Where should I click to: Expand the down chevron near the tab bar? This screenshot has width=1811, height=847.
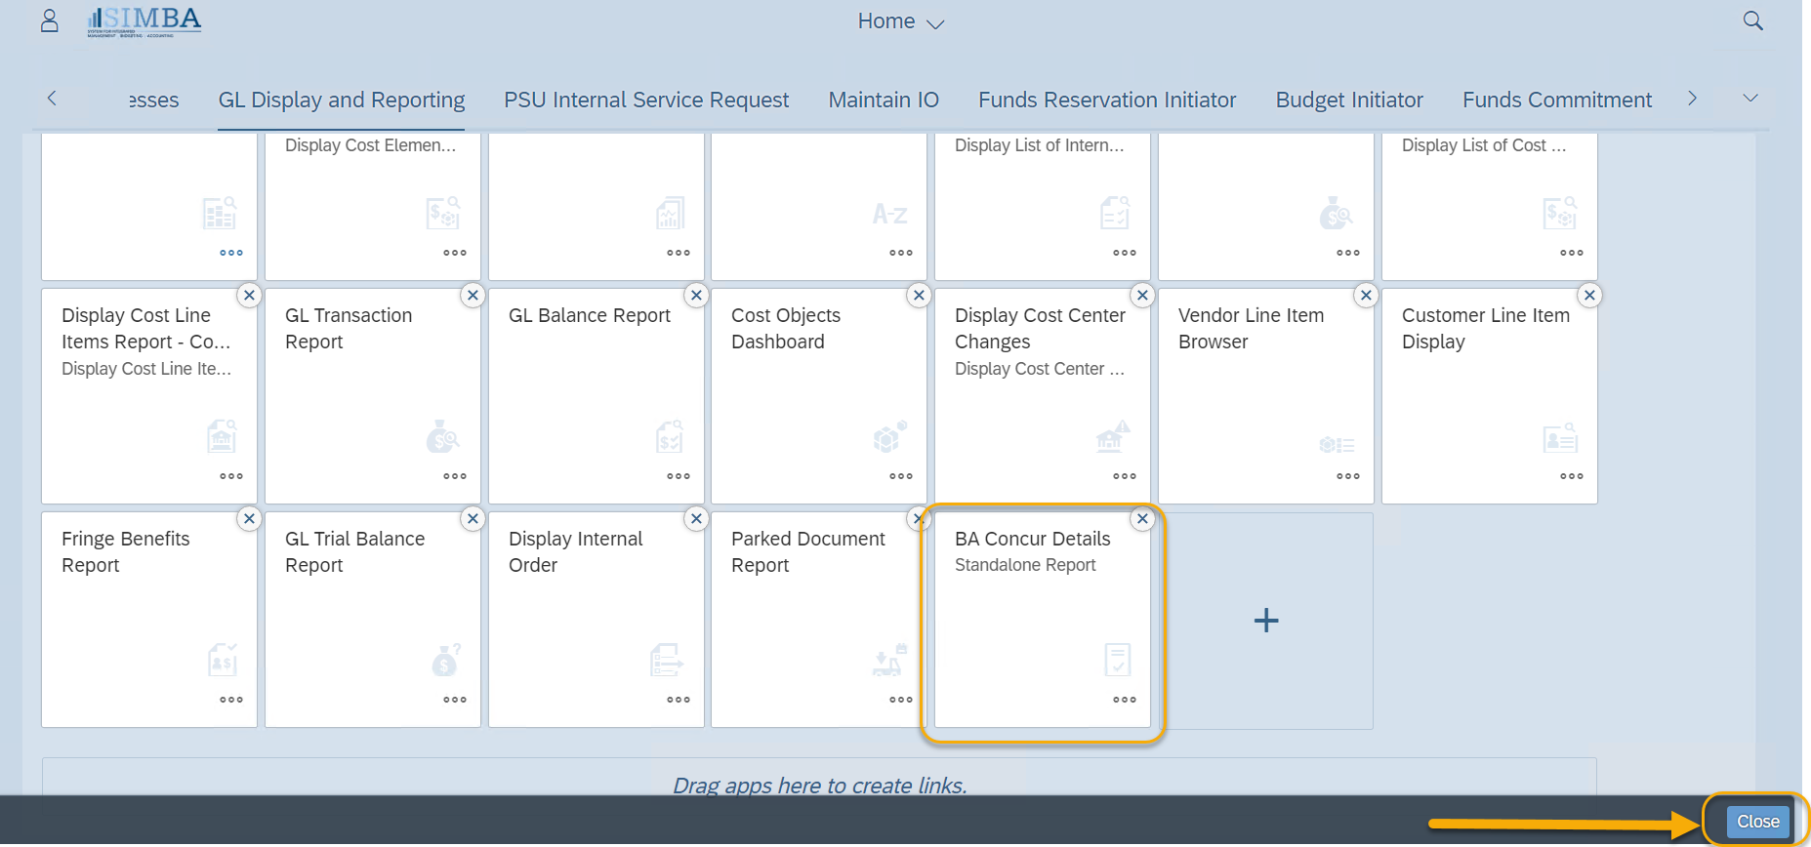point(1749,99)
